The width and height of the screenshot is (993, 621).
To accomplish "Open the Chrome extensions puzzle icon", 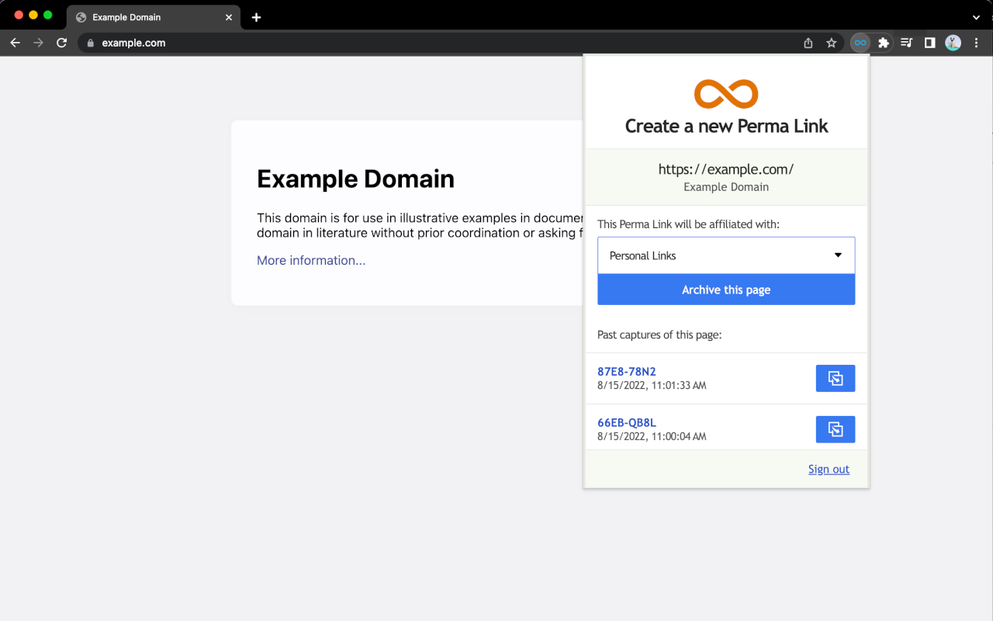I will (x=883, y=43).
